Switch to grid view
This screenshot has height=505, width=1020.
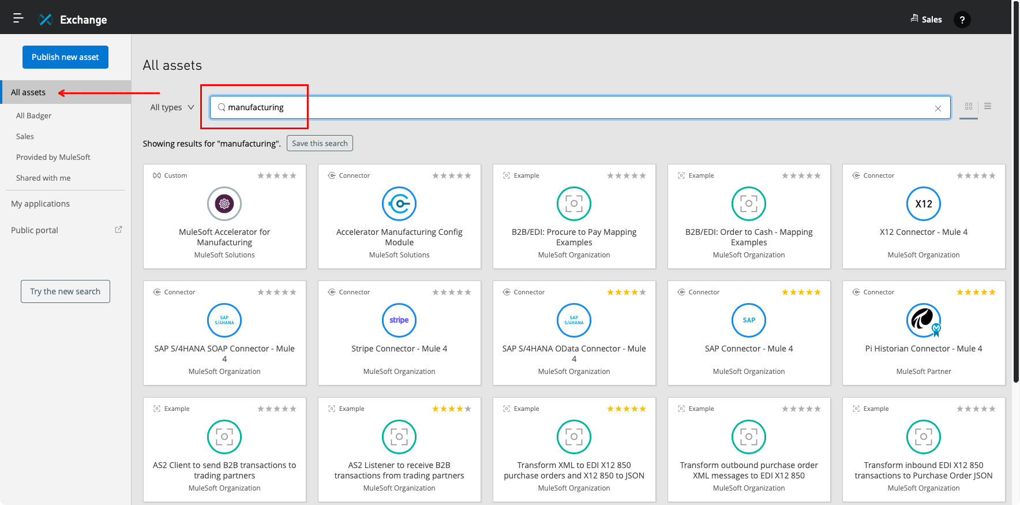pos(969,106)
